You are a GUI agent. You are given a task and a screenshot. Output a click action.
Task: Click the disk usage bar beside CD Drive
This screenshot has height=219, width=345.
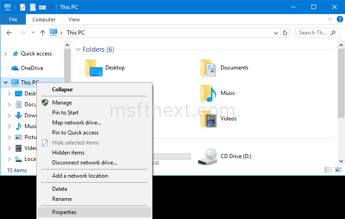pyautogui.click(x=172, y=156)
